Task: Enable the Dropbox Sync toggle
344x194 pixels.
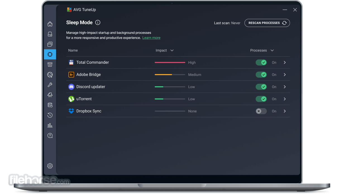Action: pos(261,111)
